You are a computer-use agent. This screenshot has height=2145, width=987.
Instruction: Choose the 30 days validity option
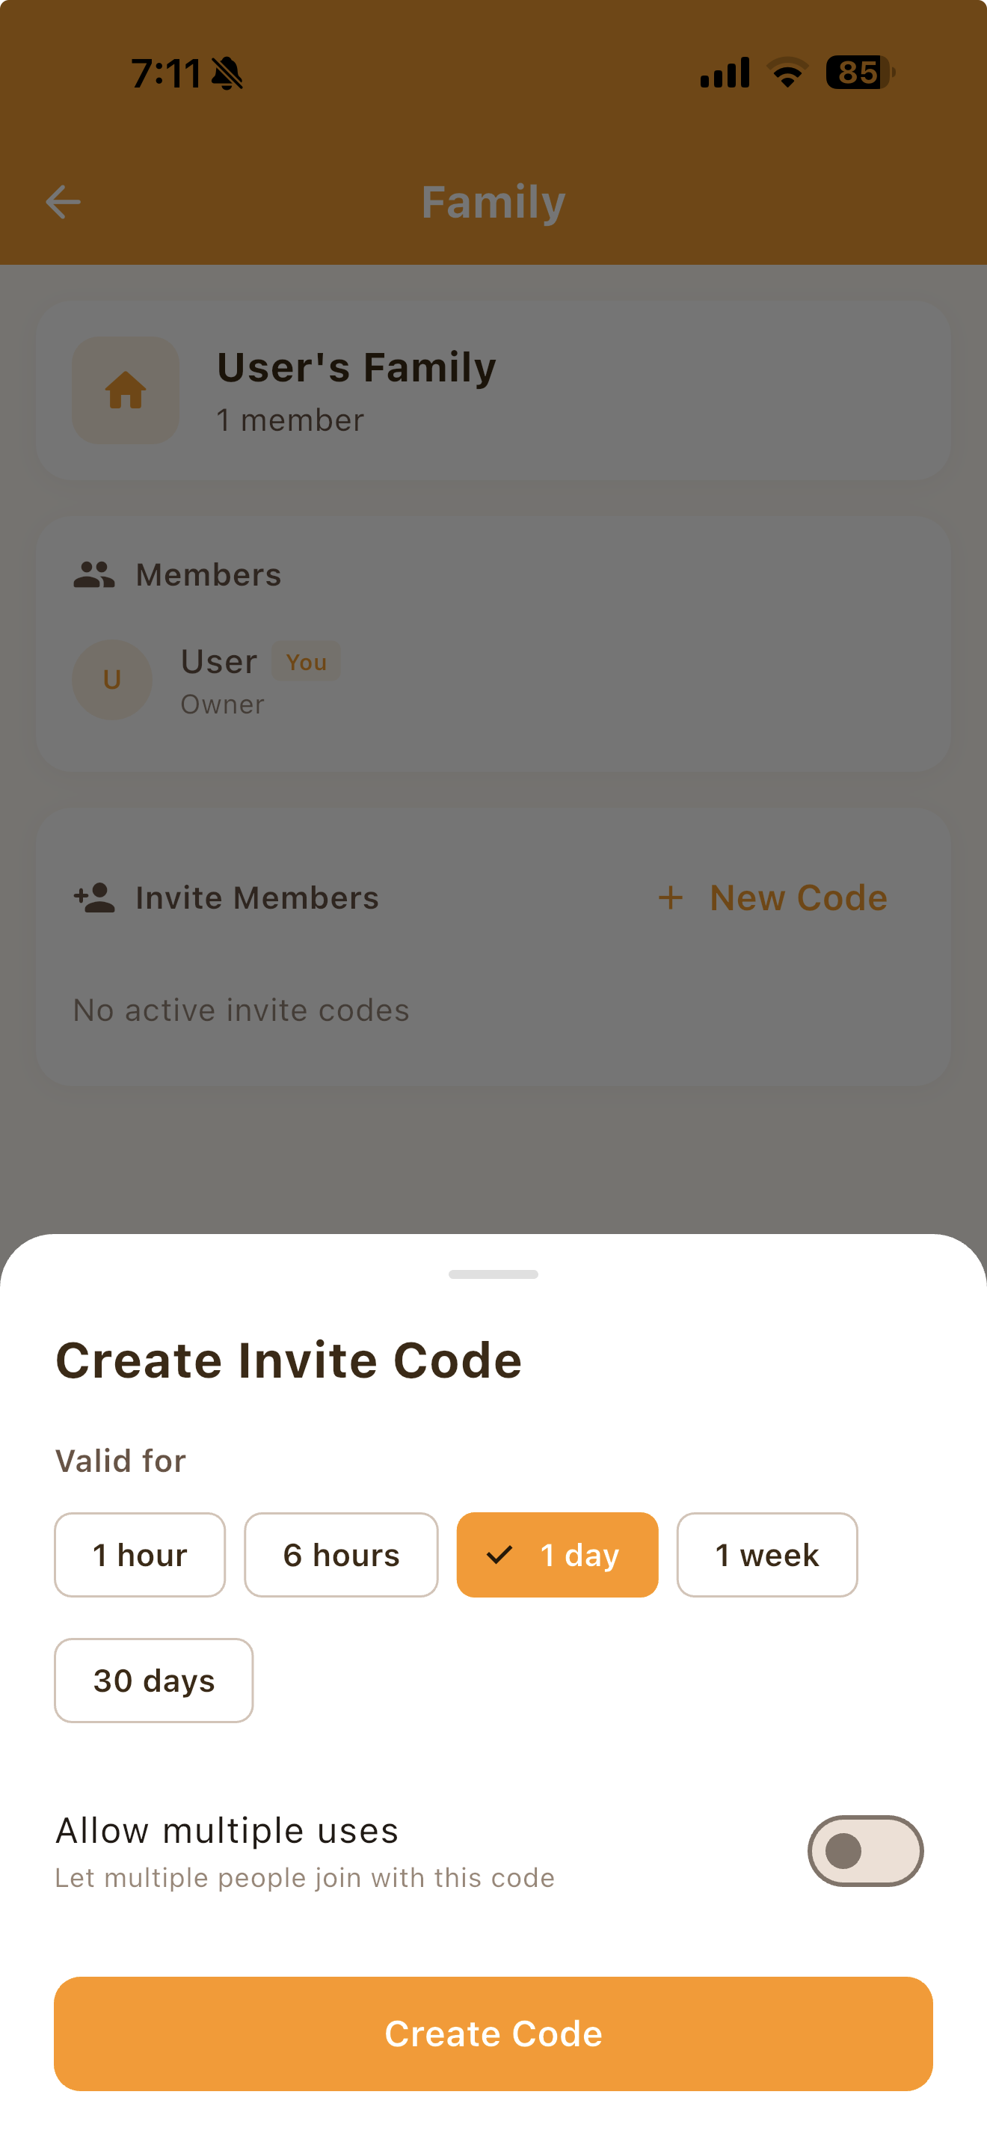154,1681
